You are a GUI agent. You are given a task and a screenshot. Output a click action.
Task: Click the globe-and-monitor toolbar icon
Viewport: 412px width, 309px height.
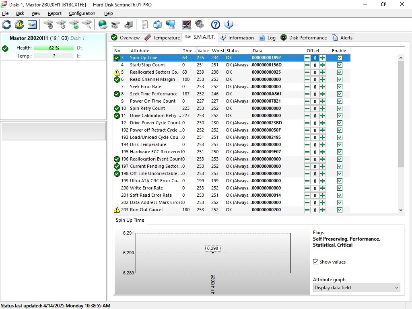click(171, 25)
